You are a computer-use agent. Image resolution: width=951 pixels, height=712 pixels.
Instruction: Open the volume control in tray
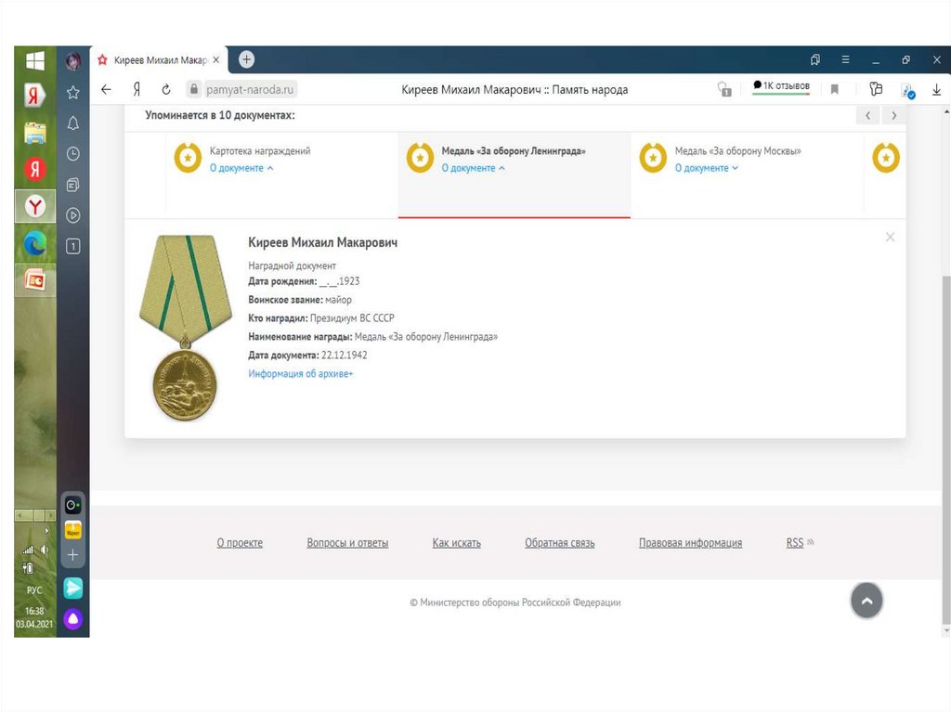45,550
